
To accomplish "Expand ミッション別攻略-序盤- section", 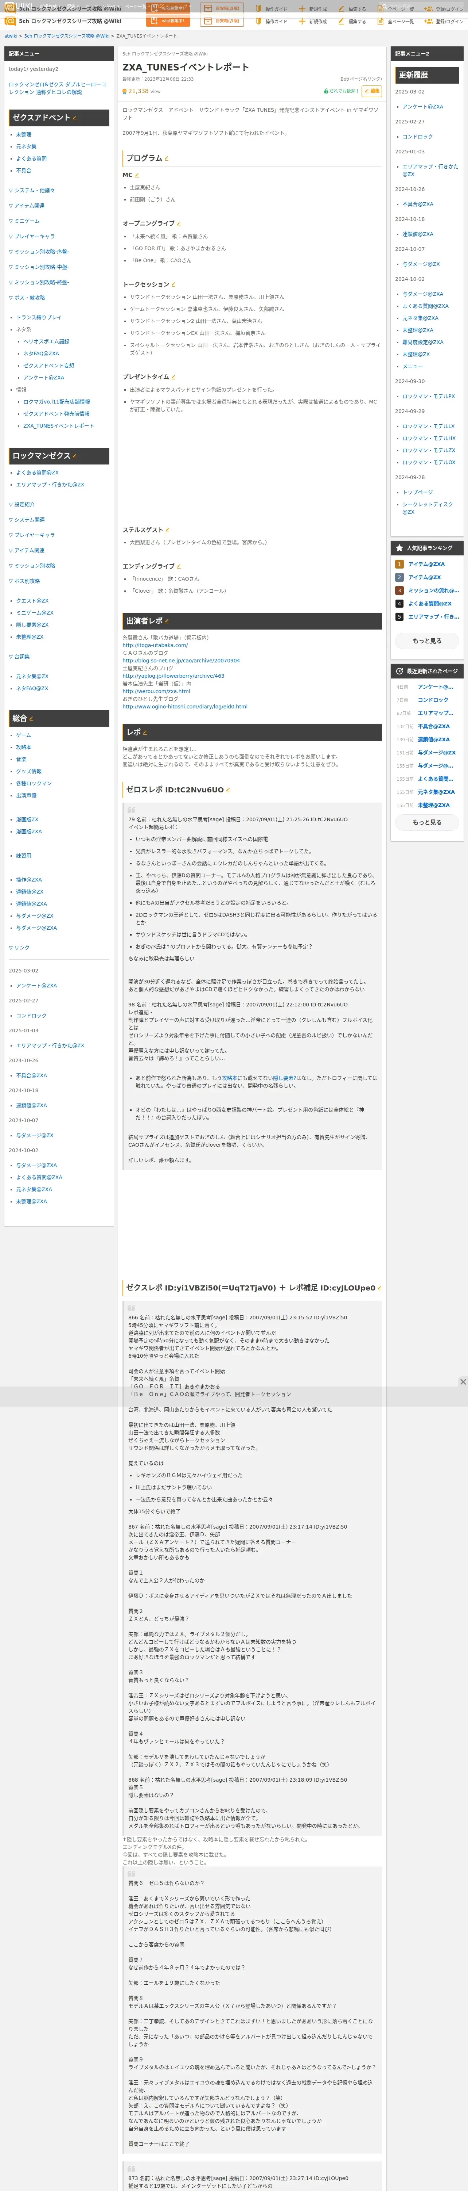I will [x=39, y=252].
